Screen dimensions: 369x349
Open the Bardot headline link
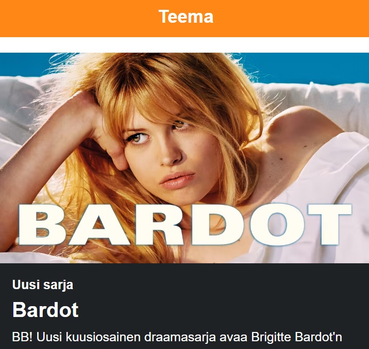pos(45,310)
